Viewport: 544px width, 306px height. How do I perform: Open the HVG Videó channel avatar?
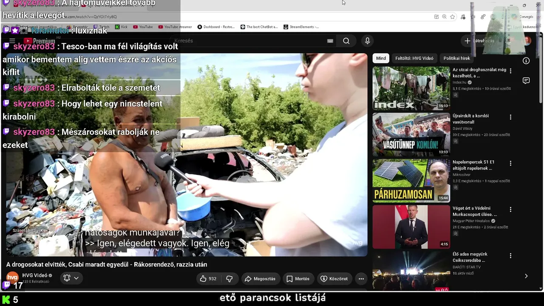12,278
